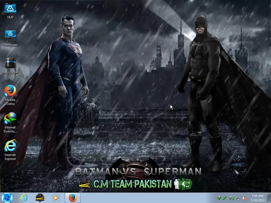Screen dimensions: 271x203
Task: Select the VM7 desktop icon
Action: pos(10,11)
